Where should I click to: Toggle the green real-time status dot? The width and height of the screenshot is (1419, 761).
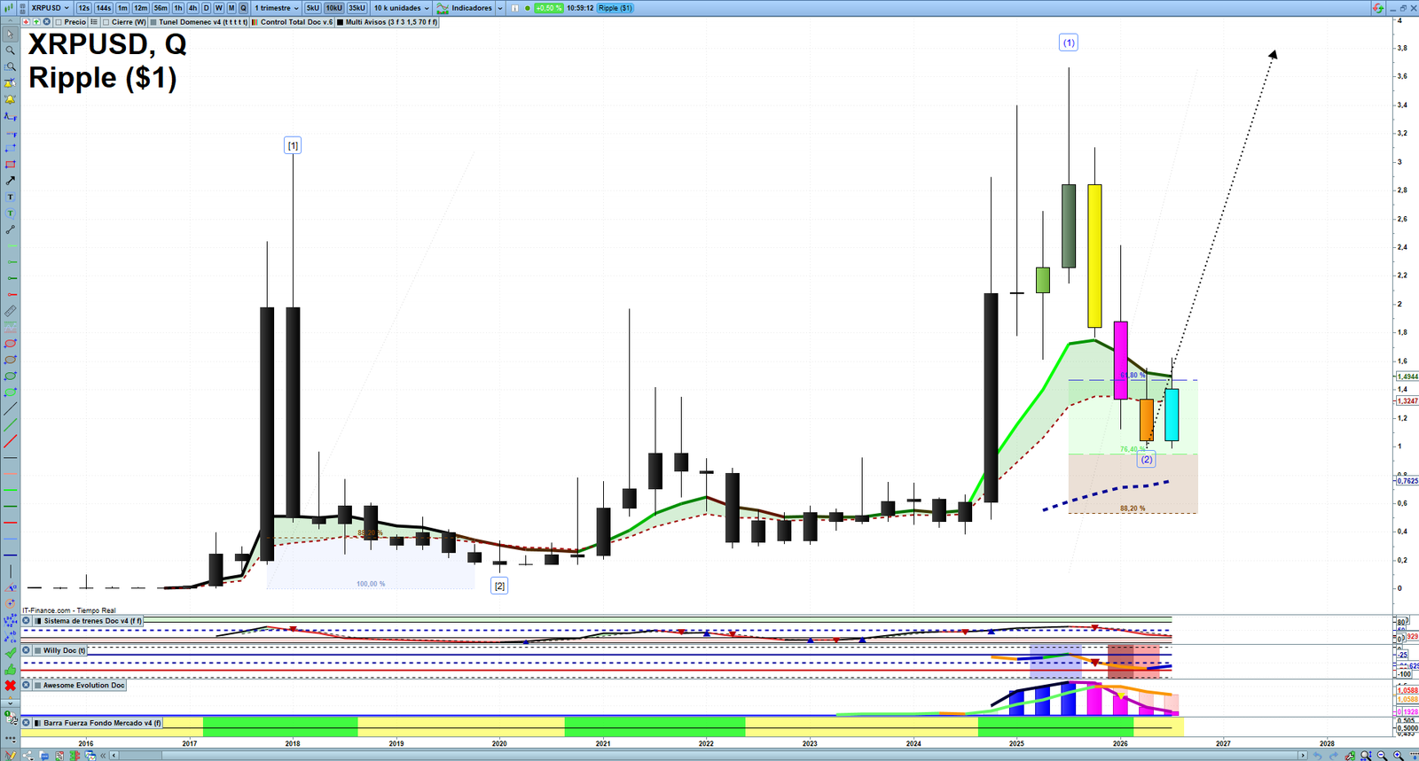[x=528, y=8]
